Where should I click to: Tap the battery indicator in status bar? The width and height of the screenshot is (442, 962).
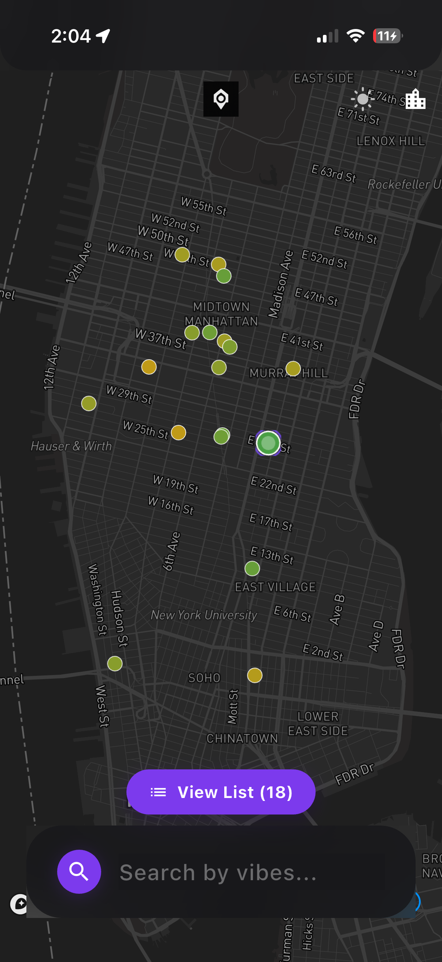pyautogui.click(x=388, y=36)
